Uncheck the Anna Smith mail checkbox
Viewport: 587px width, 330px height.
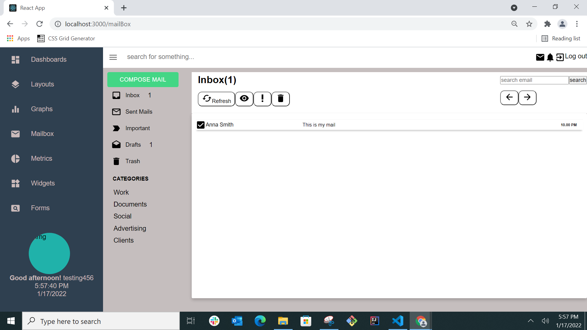point(201,125)
